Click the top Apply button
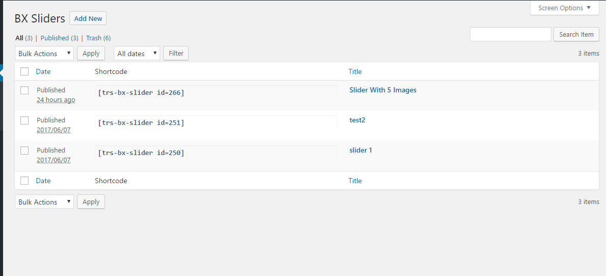The height and width of the screenshot is (276, 606). (91, 53)
